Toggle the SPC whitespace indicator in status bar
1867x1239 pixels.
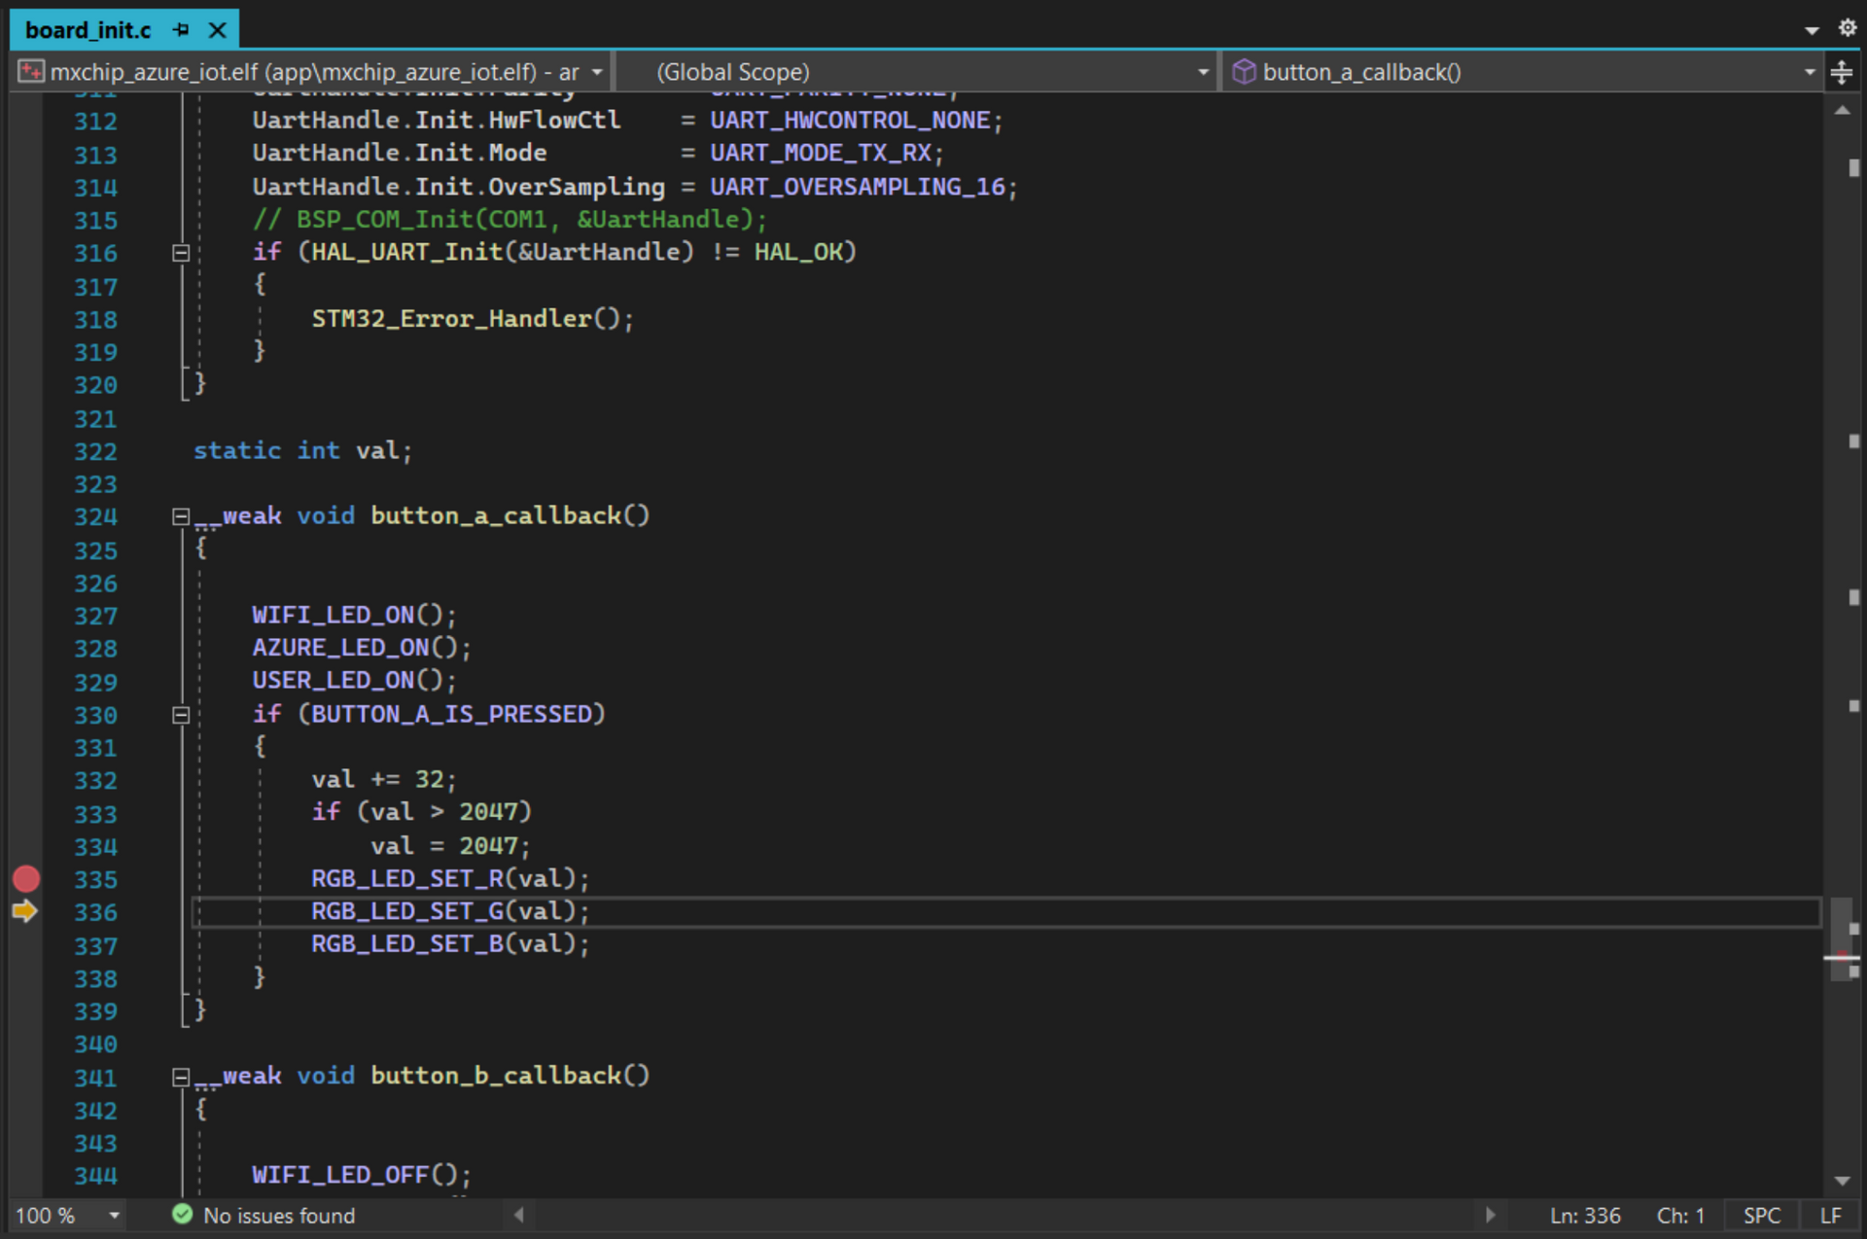pos(1761,1215)
